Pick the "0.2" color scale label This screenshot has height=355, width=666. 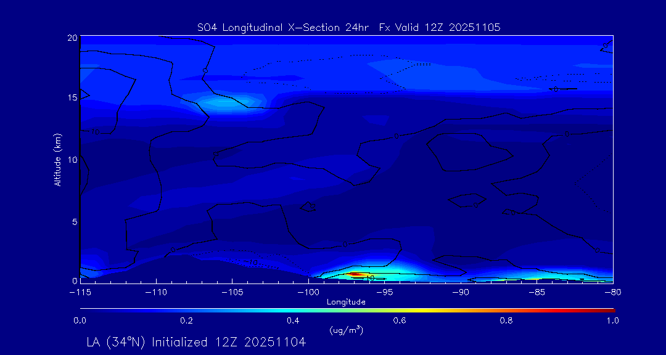click(x=186, y=320)
